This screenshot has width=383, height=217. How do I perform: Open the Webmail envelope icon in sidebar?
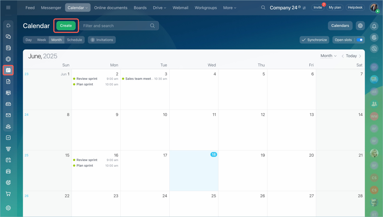click(8, 115)
